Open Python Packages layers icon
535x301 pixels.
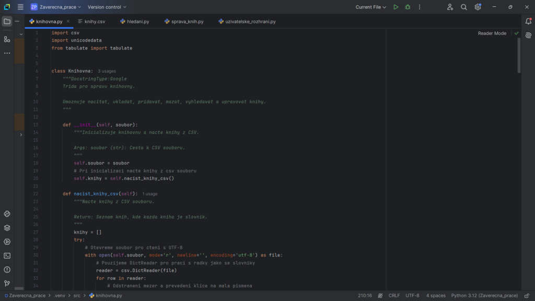[7, 228]
